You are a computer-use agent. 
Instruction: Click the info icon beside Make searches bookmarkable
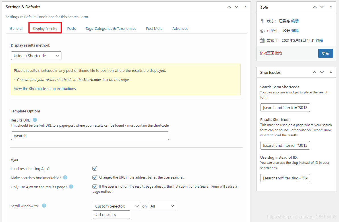[65, 177]
